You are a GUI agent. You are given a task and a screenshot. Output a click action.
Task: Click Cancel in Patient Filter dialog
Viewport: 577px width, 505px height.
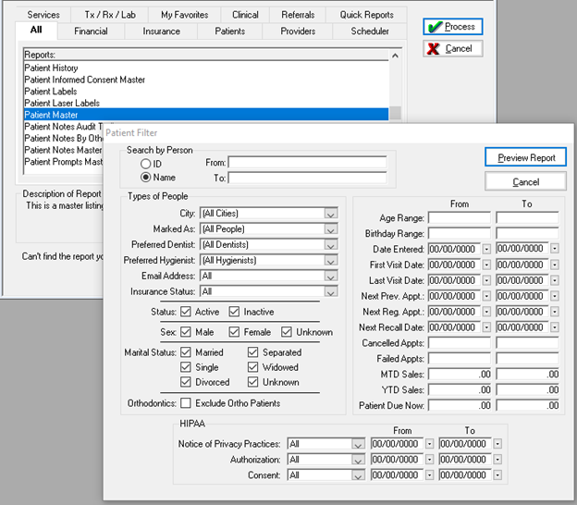525,182
